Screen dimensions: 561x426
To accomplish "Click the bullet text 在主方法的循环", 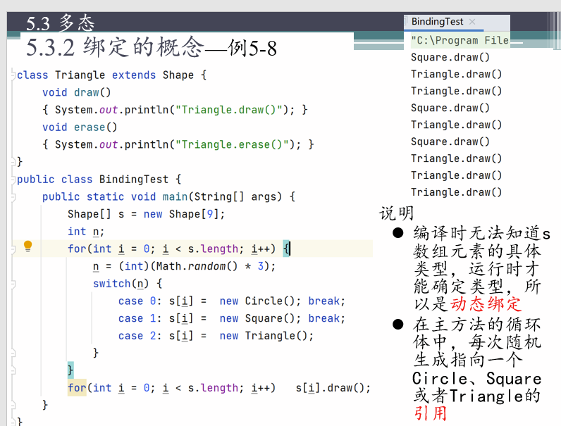I will pyautogui.click(x=477, y=325).
